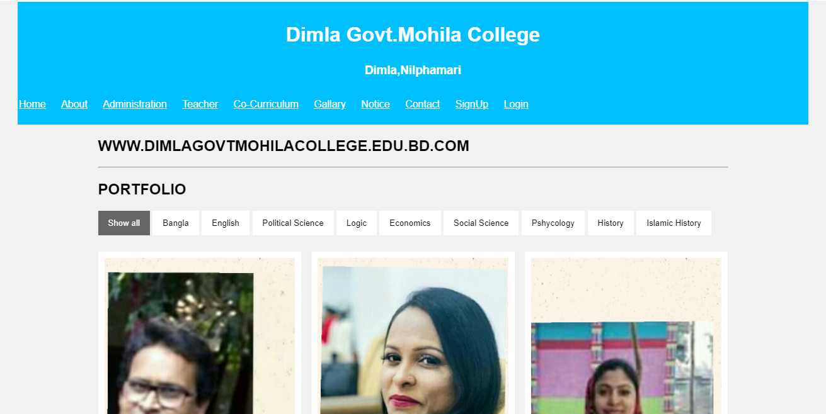
Task: Open the Teacher page link
Action: [x=200, y=104]
